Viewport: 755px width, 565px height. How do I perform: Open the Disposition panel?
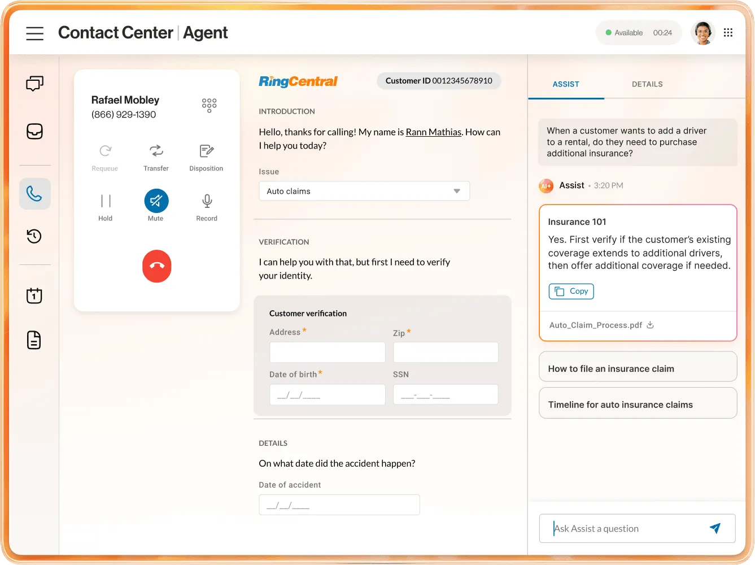(206, 151)
